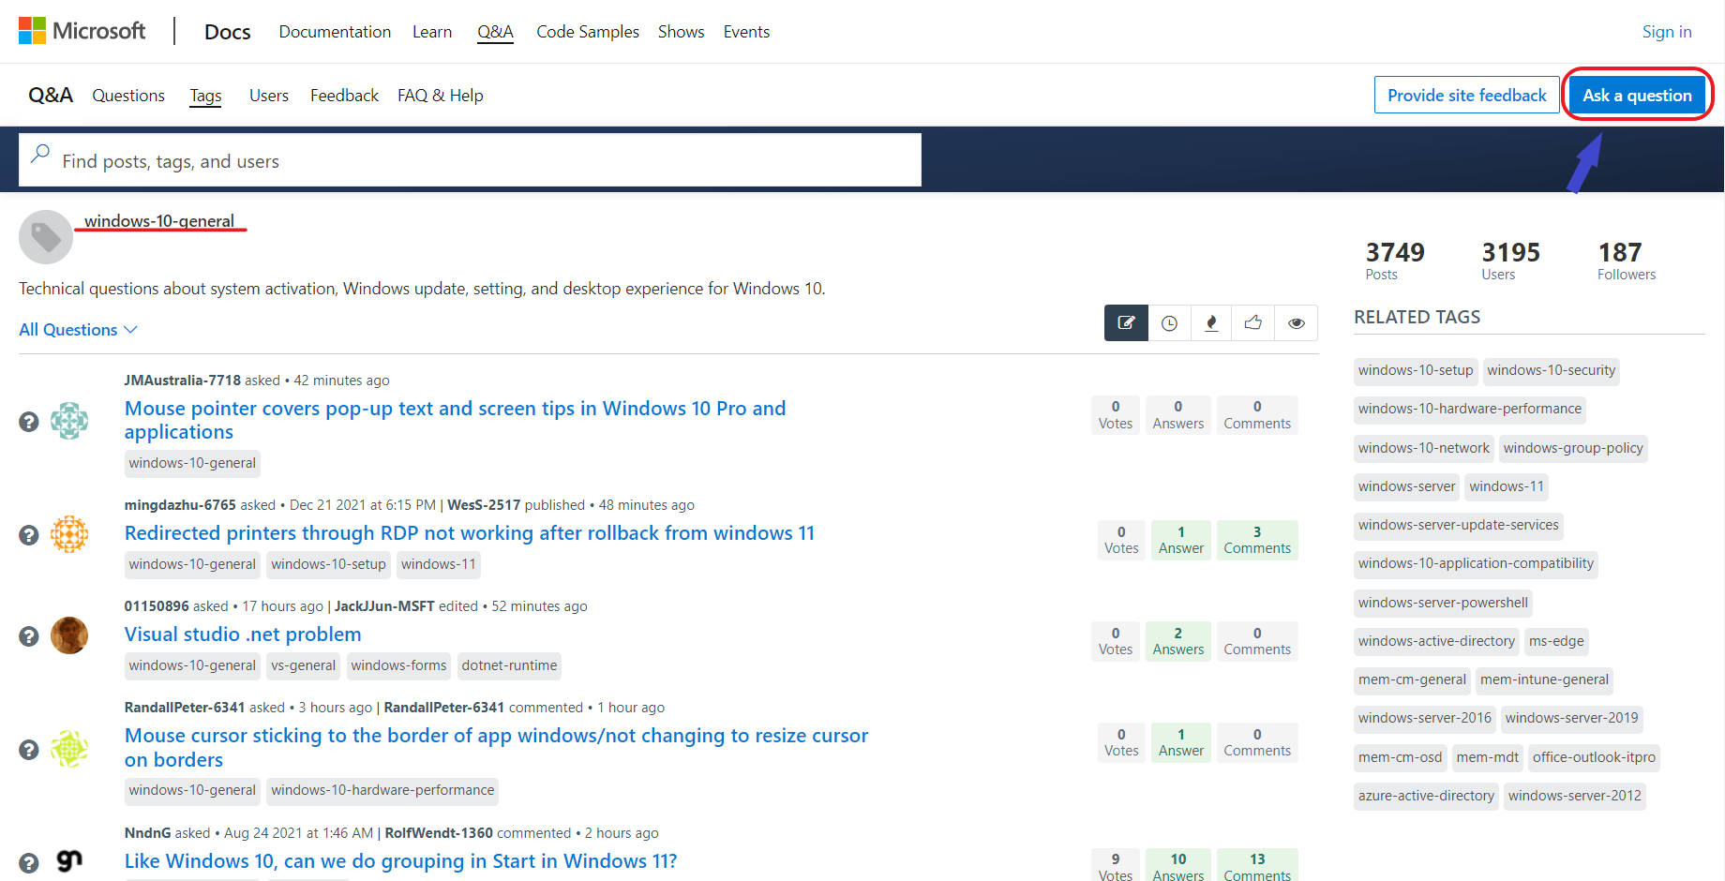Open Mouse cursor sticking to border question

tap(497, 748)
